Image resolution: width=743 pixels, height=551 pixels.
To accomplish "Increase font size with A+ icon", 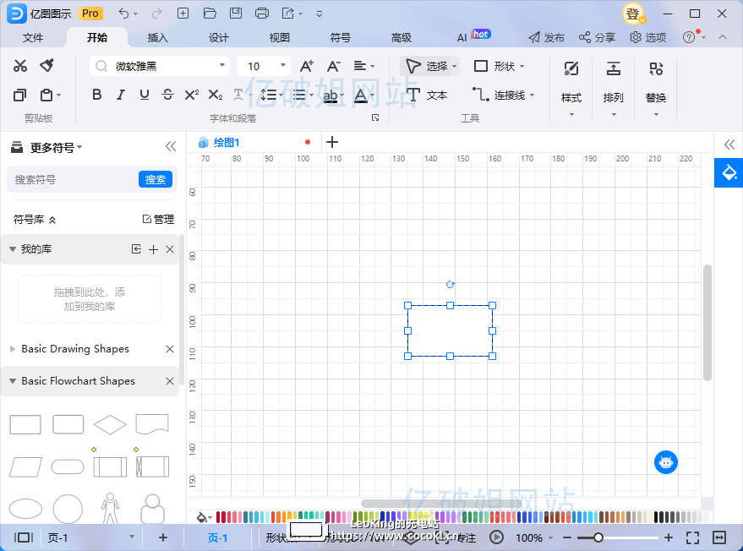I will tap(307, 66).
